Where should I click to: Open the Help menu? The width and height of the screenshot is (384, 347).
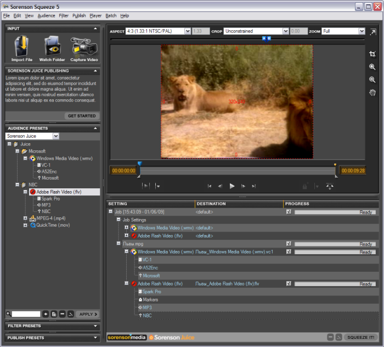click(x=125, y=16)
